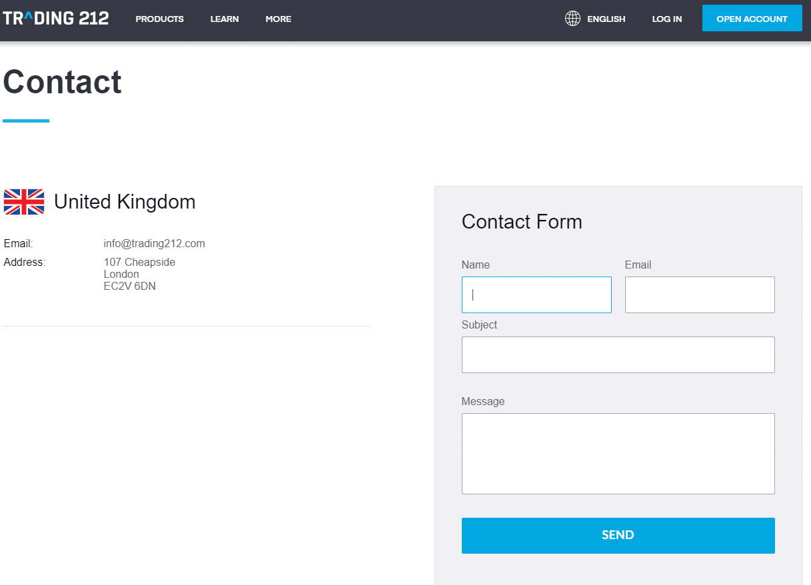Viewport: 811px width, 585px height.
Task: Go to the Log In page
Action: point(667,19)
